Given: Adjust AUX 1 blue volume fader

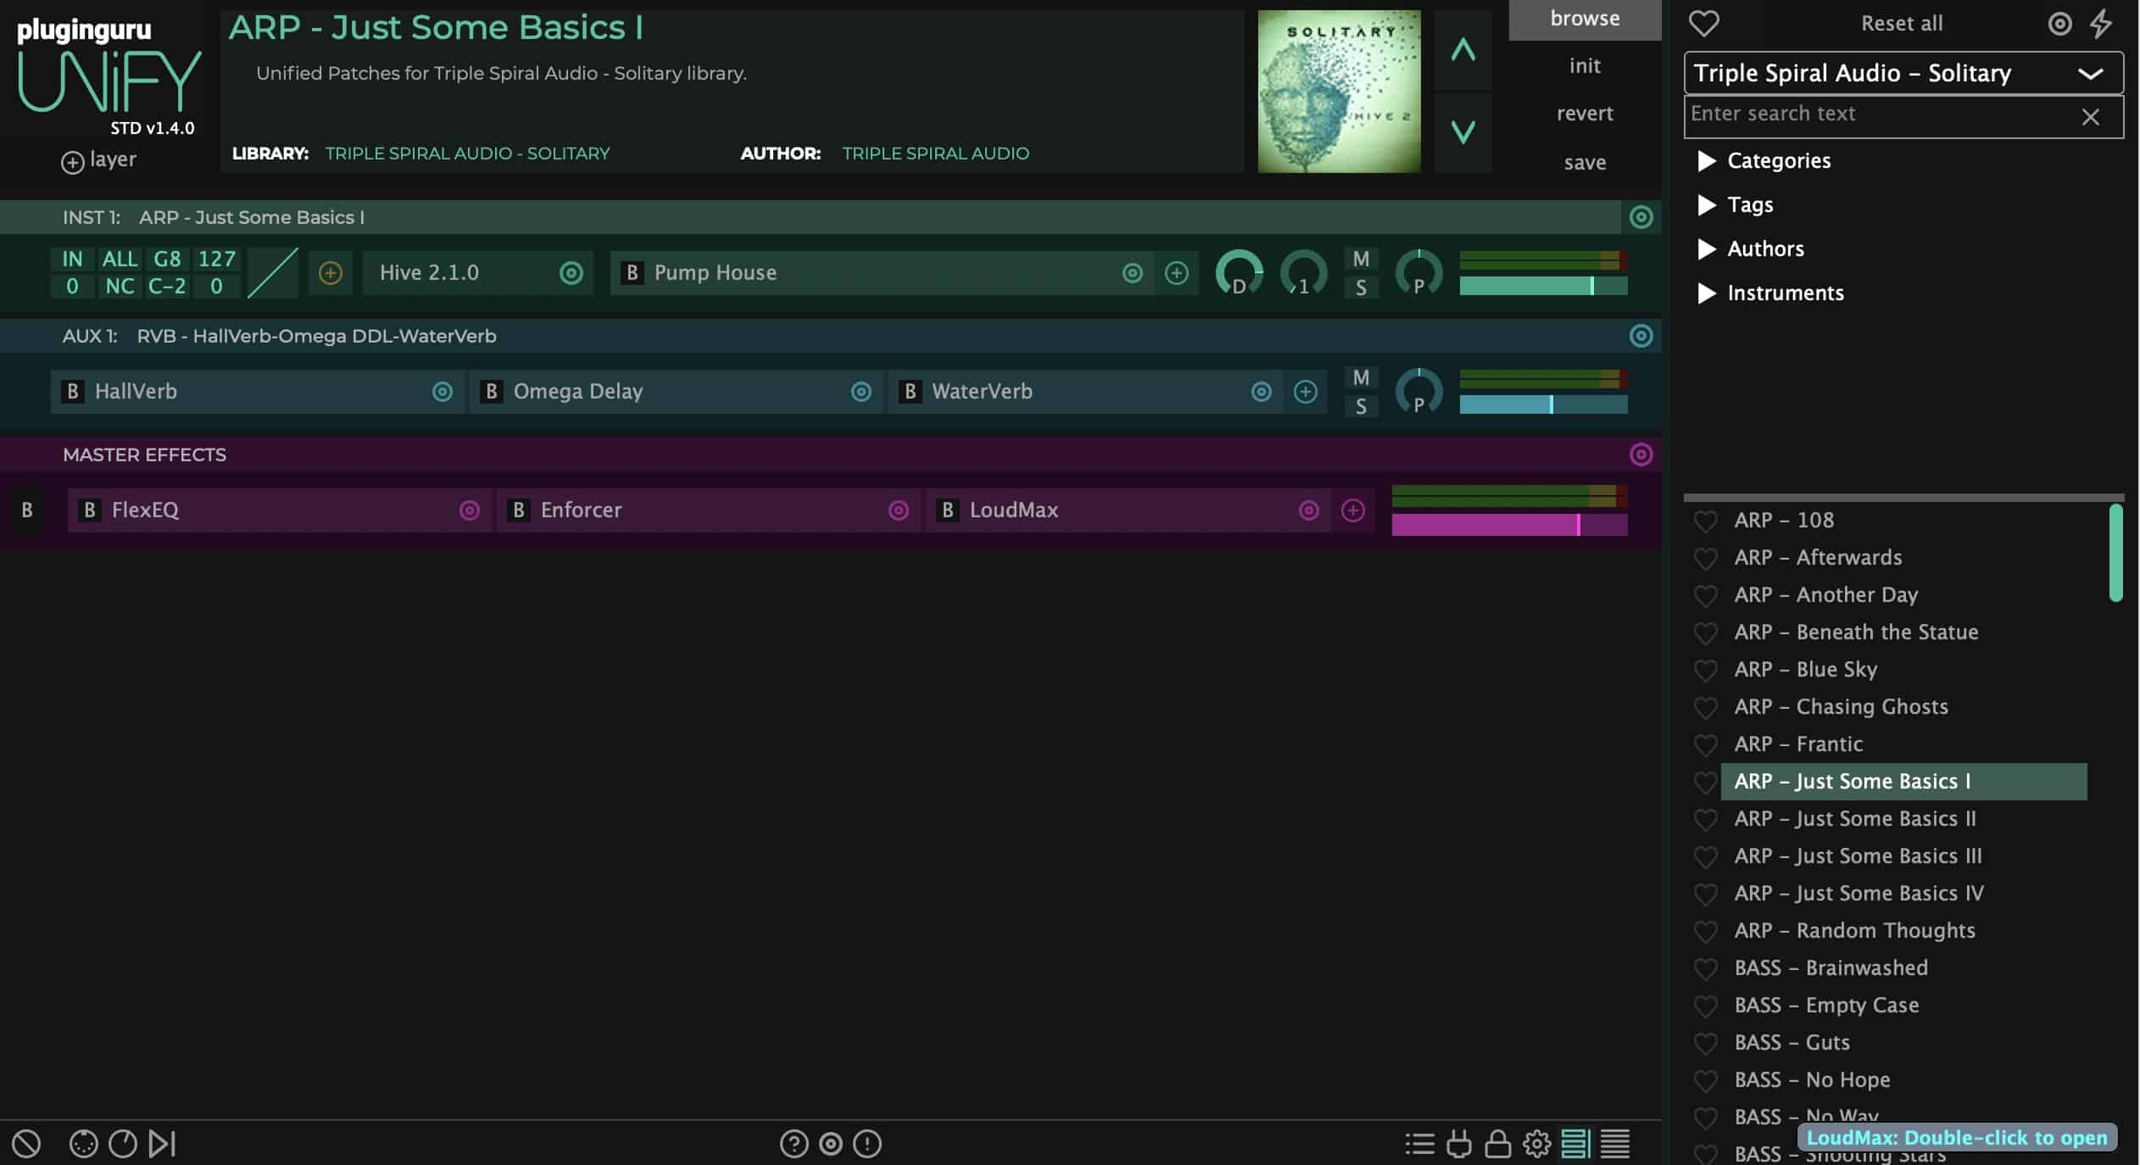Looking at the screenshot, I should (x=1543, y=404).
